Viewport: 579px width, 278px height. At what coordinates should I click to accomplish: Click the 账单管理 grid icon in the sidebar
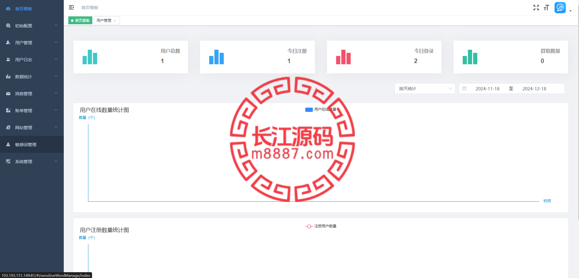[x=8, y=111]
